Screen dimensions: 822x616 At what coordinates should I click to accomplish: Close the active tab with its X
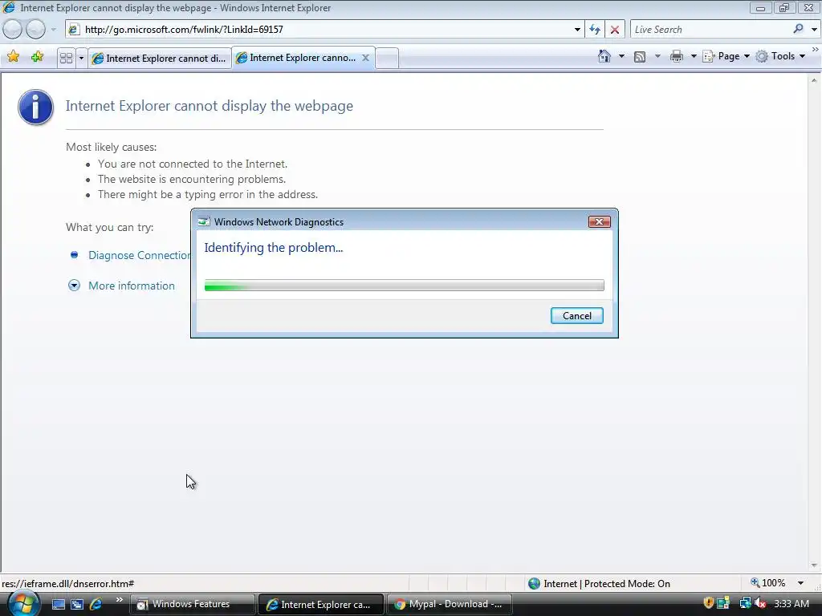pyautogui.click(x=366, y=58)
